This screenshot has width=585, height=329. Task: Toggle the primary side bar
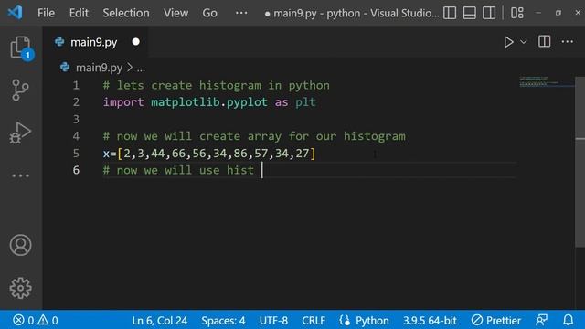450,13
